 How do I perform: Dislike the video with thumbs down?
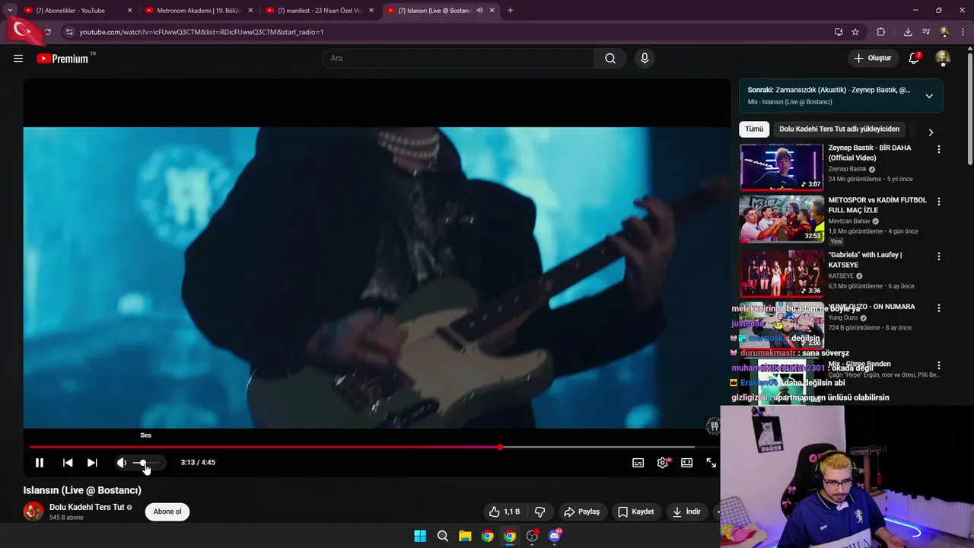click(x=540, y=511)
